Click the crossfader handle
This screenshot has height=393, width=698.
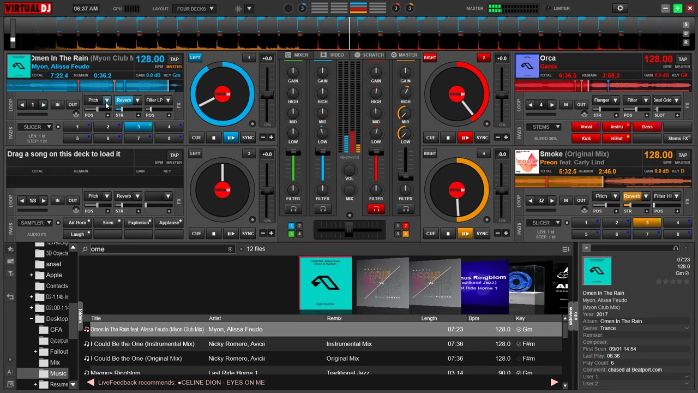click(349, 230)
